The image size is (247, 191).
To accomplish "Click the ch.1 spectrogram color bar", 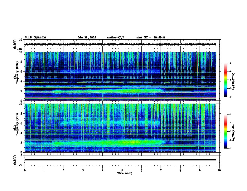I will [225, 80].
